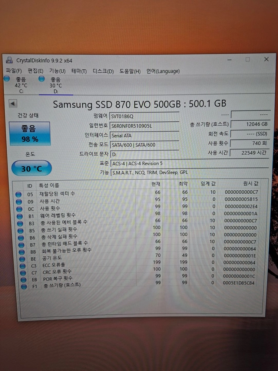The height and width of the screenshot is (371, 278).
Task: Click the status icon of row C3
Action: (23, 266)
